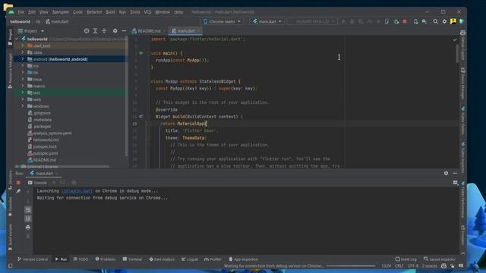
Task: Expand the lib folder in project tree
Action: [23, 73]
